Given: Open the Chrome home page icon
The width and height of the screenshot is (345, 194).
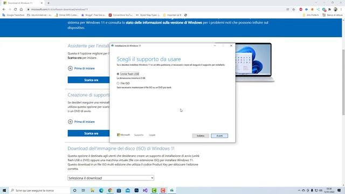Looking at the screenshot, I should click(21, 10).
